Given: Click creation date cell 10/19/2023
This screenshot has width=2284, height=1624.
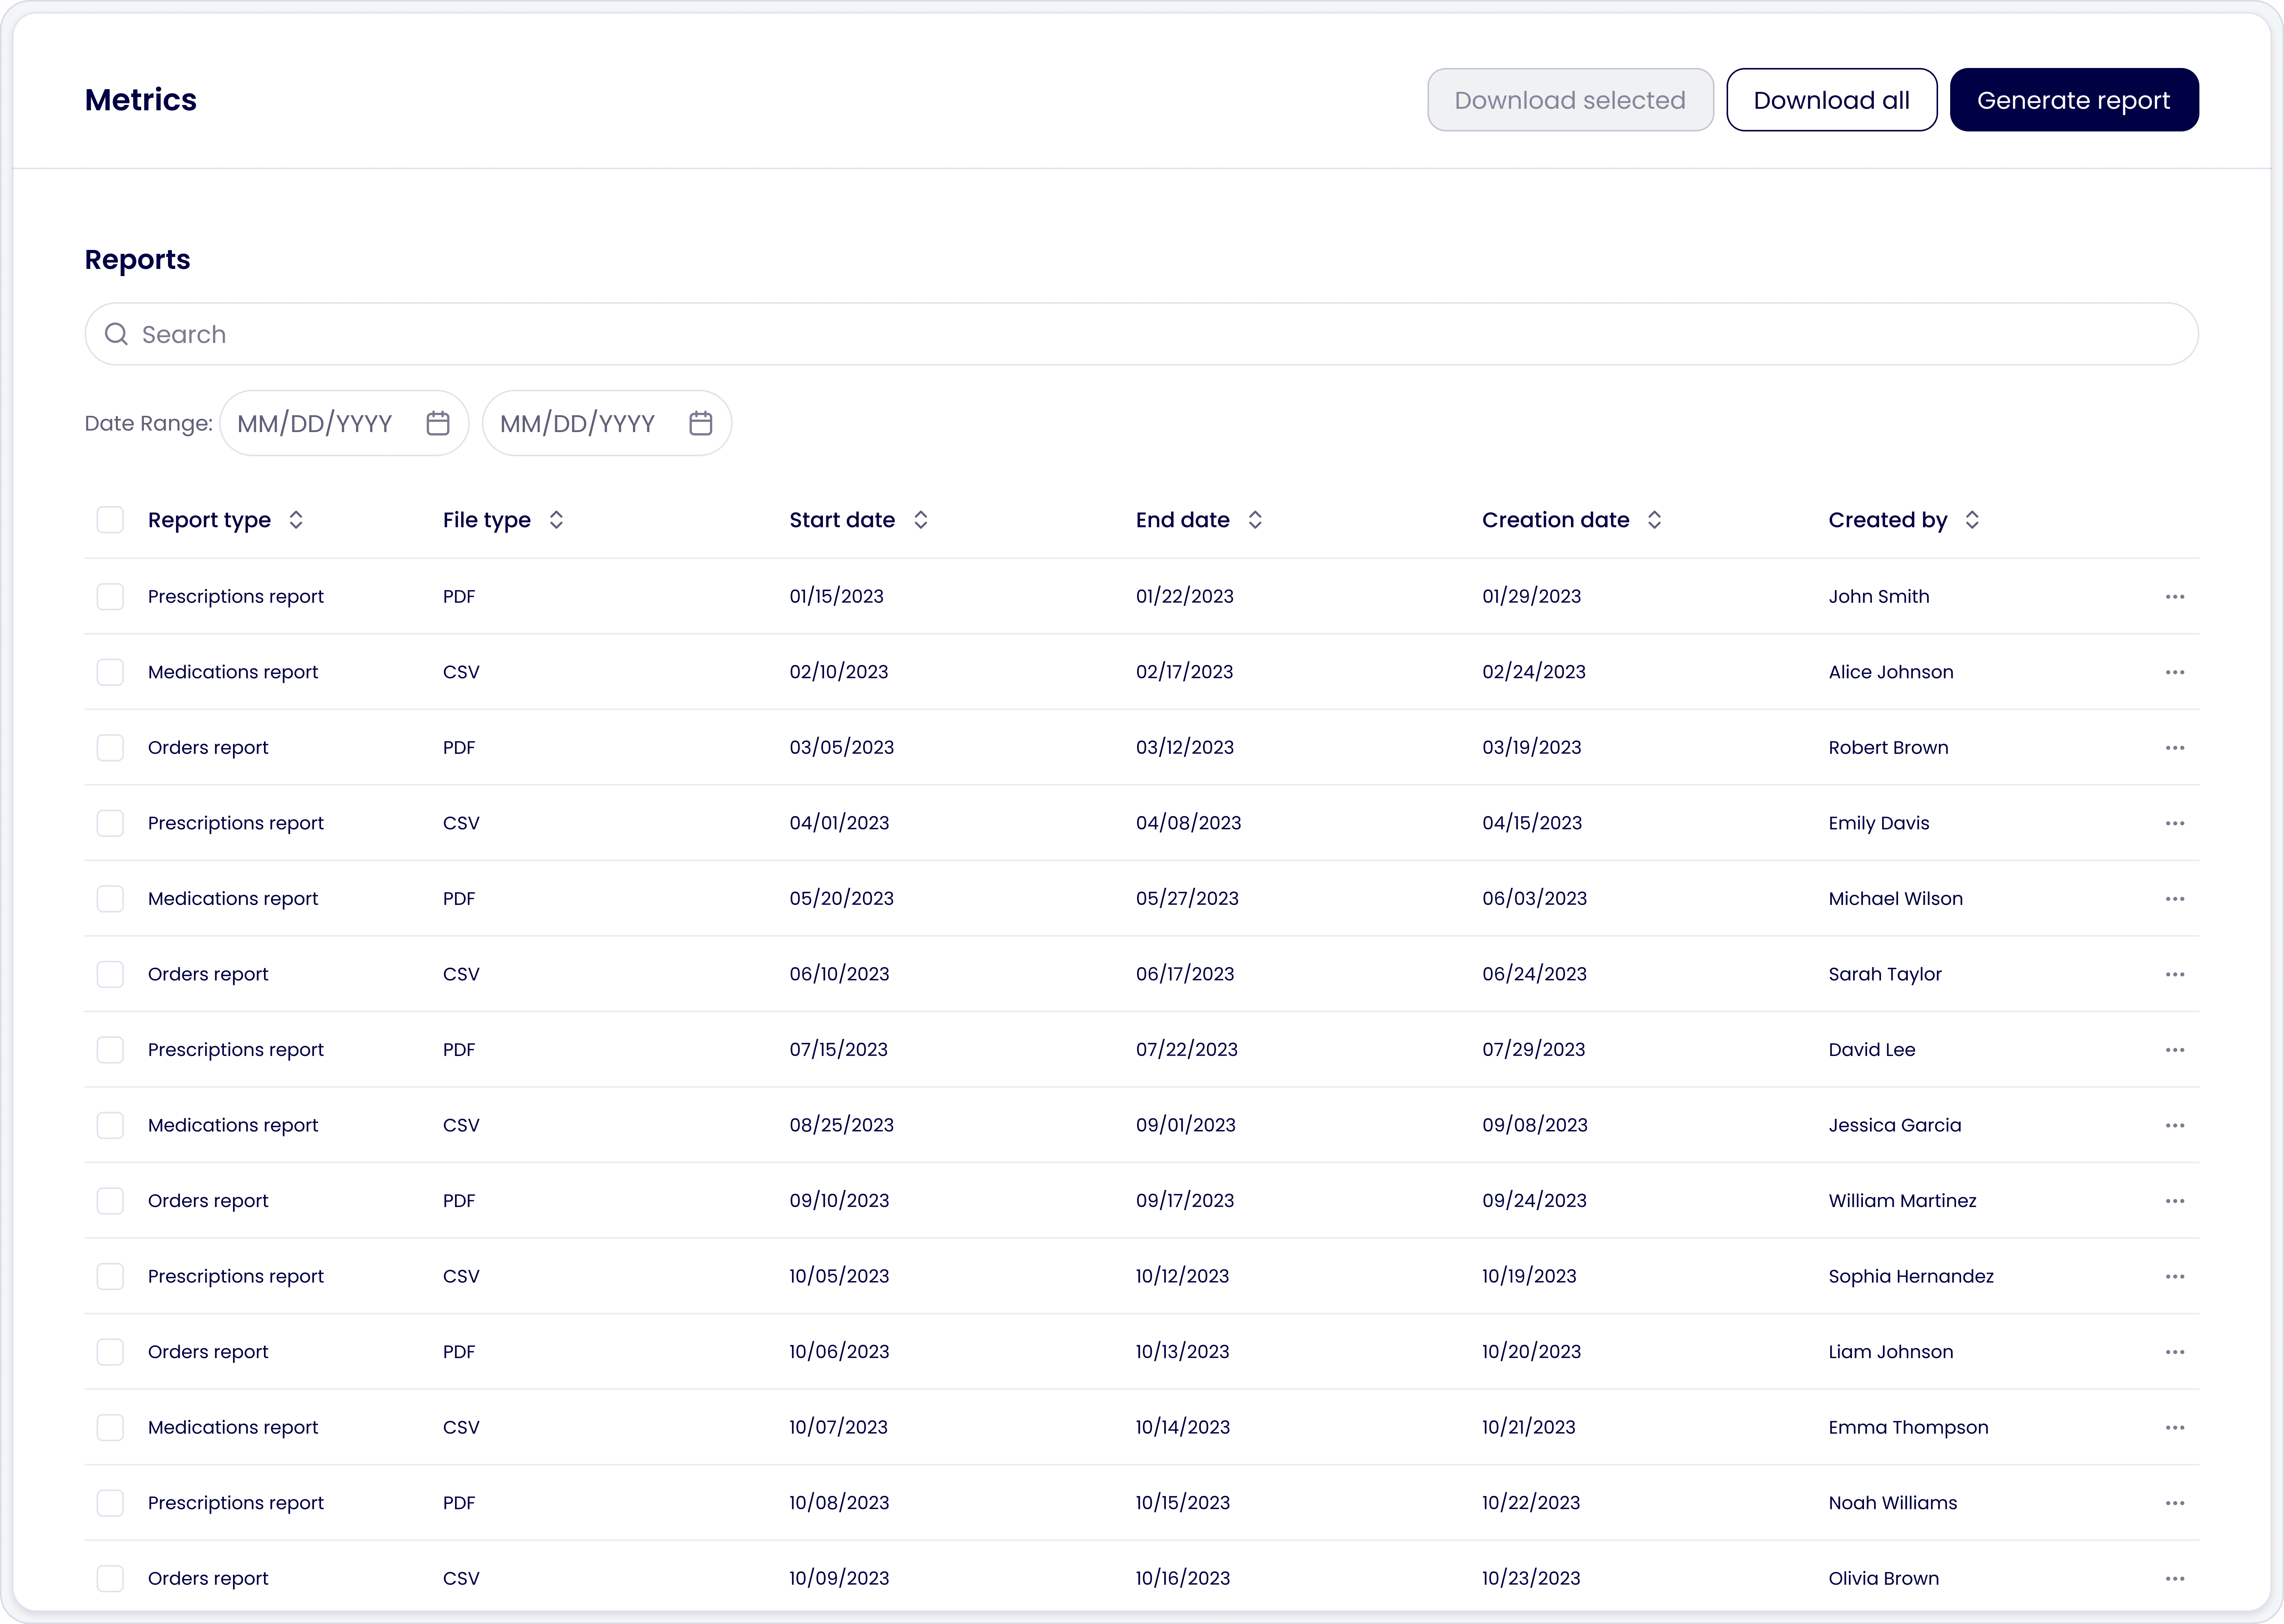Looking at the screenshot, I should coord(1529,1276).
